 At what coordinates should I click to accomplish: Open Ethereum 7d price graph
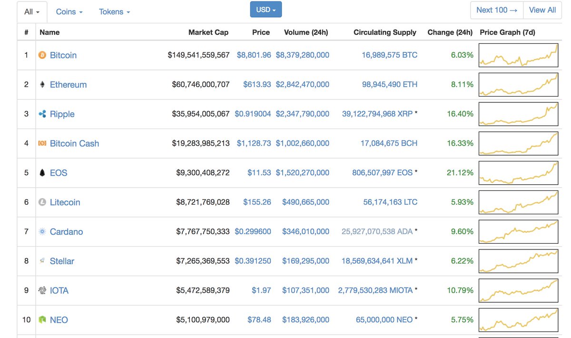[x=518, y=85]
